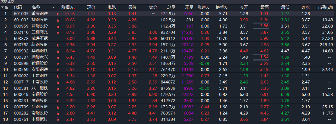Click the boxed 最高 value 5.98
The width and height of the screenshot is (336, 124).
pyautogui.click(x=261, y=38)
